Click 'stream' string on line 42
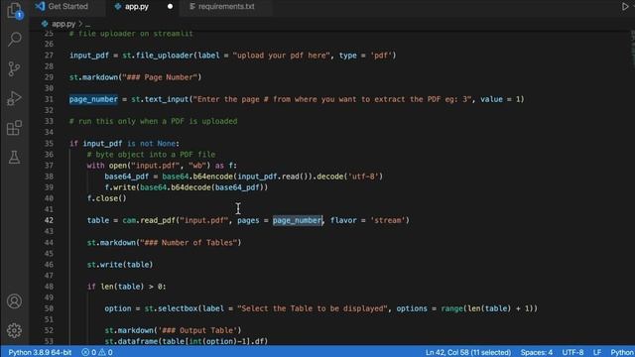The height and width of the screenshot is (357, 635). coord(388,220)
